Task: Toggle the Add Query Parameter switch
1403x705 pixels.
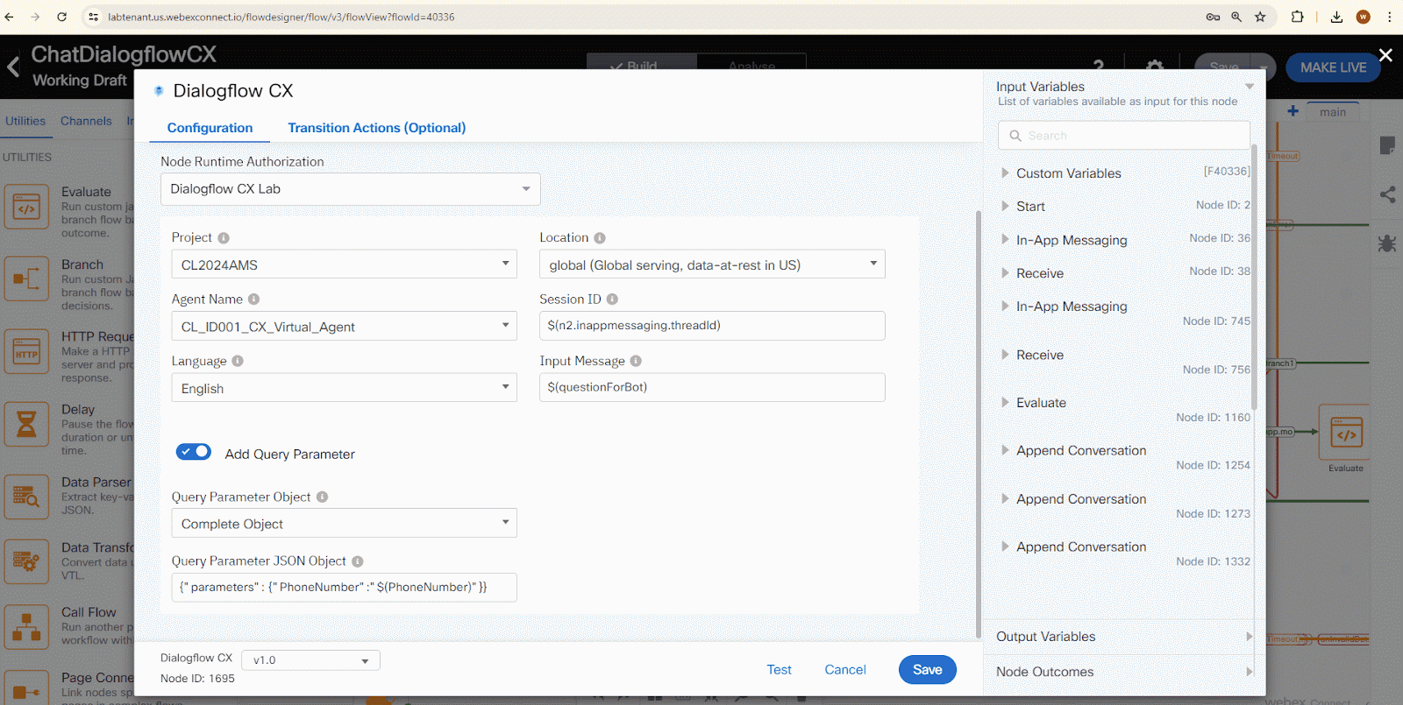Action: click(194, 452)
